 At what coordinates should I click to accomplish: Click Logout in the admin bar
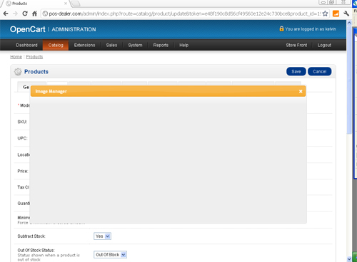click(324, 45)
